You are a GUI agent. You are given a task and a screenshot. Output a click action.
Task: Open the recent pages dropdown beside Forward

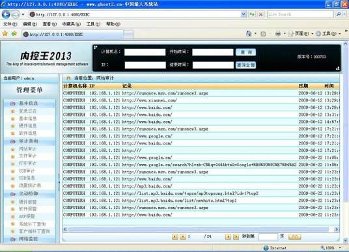click(23, 15)
